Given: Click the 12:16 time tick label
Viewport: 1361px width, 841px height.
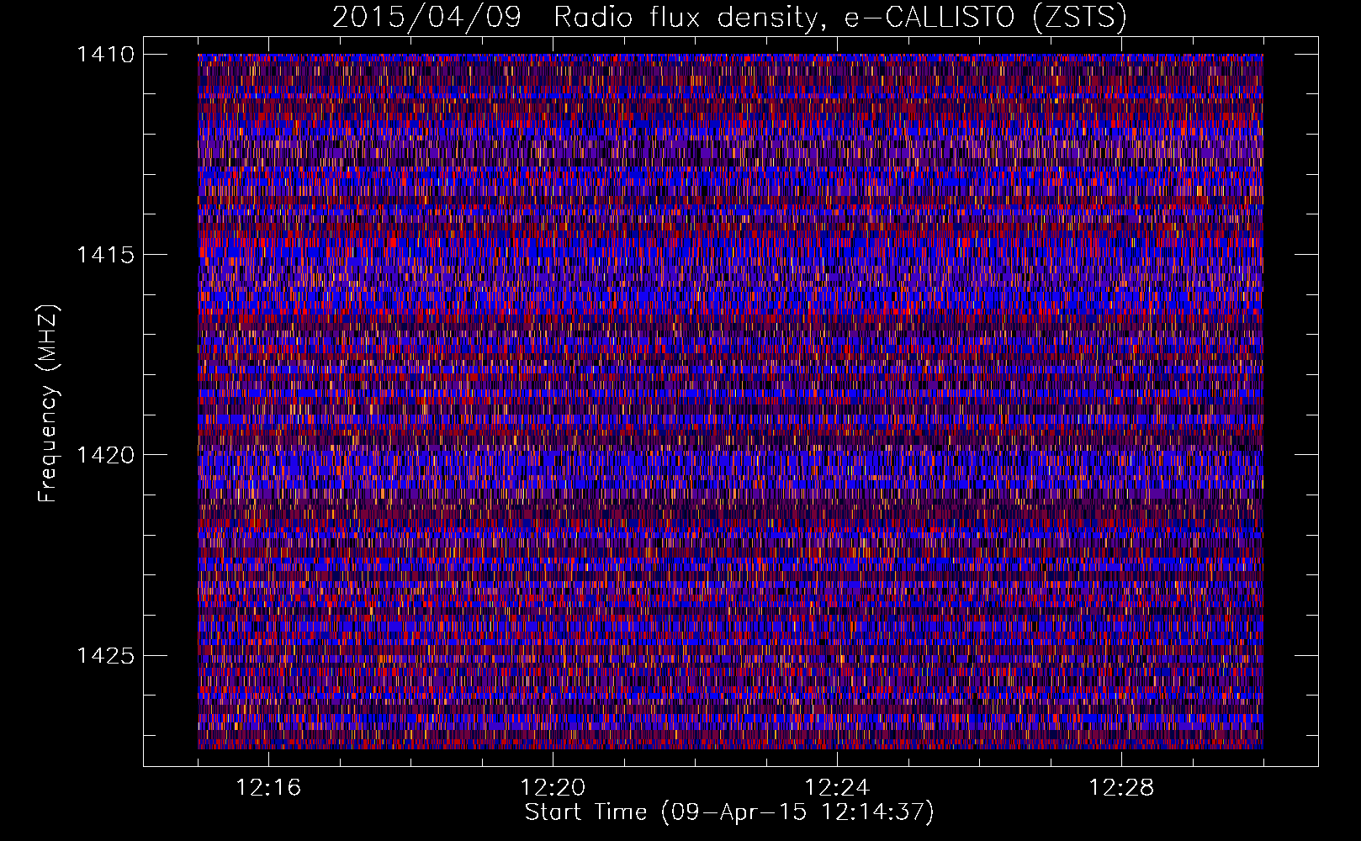Looking at the screenshot, I should [x=268, y=788].
